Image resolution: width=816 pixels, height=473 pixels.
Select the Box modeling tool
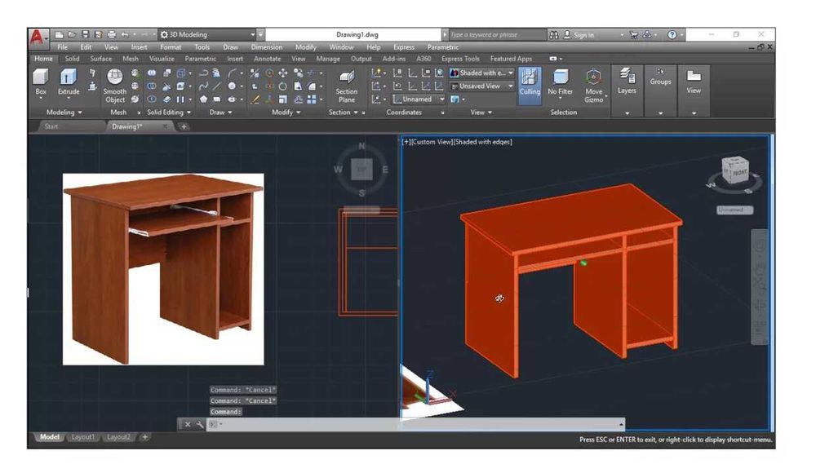pos(41,82)
